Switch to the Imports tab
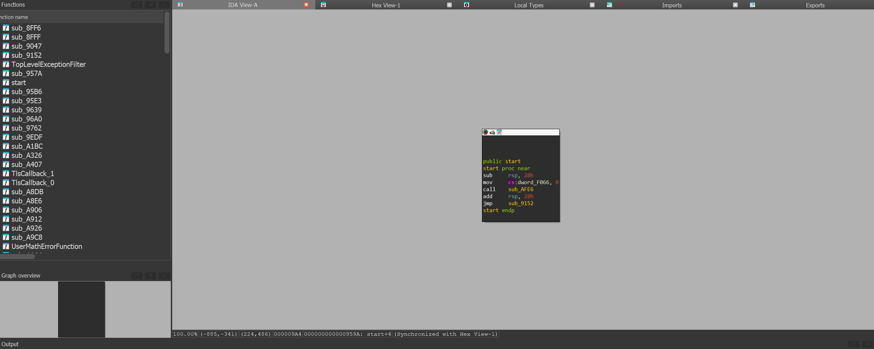Viewport: 874px width, 349px height. 672,5
